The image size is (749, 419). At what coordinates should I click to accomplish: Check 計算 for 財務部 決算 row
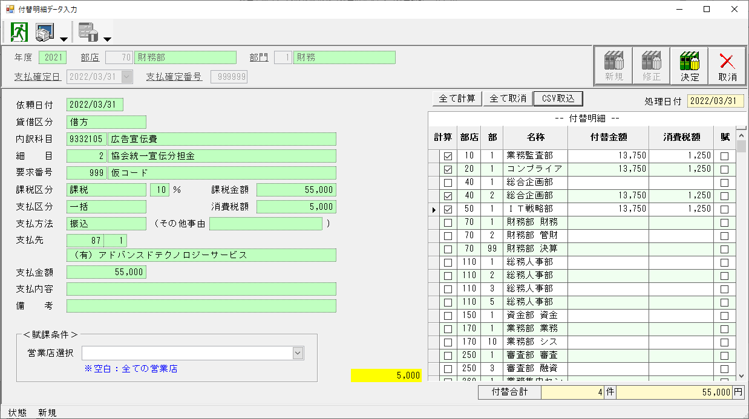448,249
